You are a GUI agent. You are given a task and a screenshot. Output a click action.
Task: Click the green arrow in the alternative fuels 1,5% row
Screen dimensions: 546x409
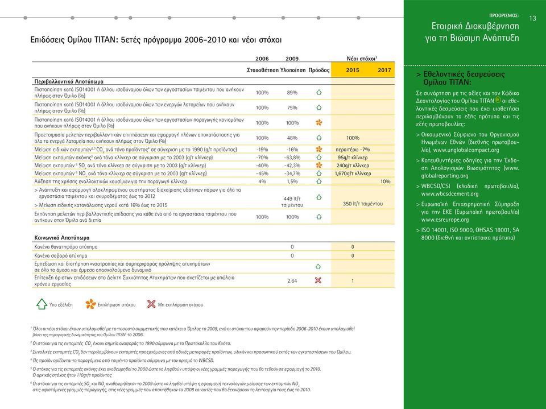[318, 181]
